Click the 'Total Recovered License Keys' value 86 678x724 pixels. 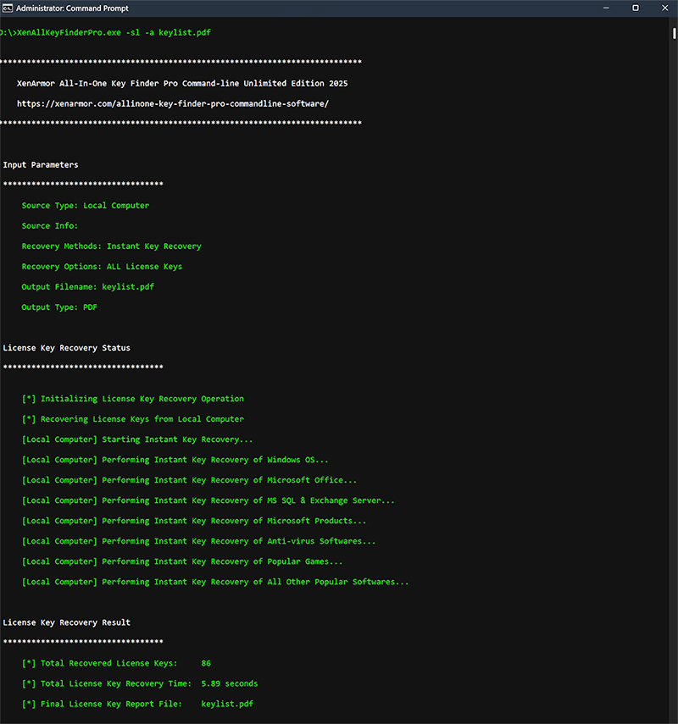(x=206, y=663)
